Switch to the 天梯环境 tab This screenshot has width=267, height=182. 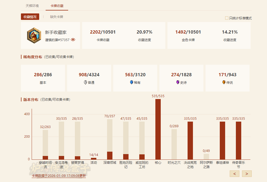[x=32, y=6]
